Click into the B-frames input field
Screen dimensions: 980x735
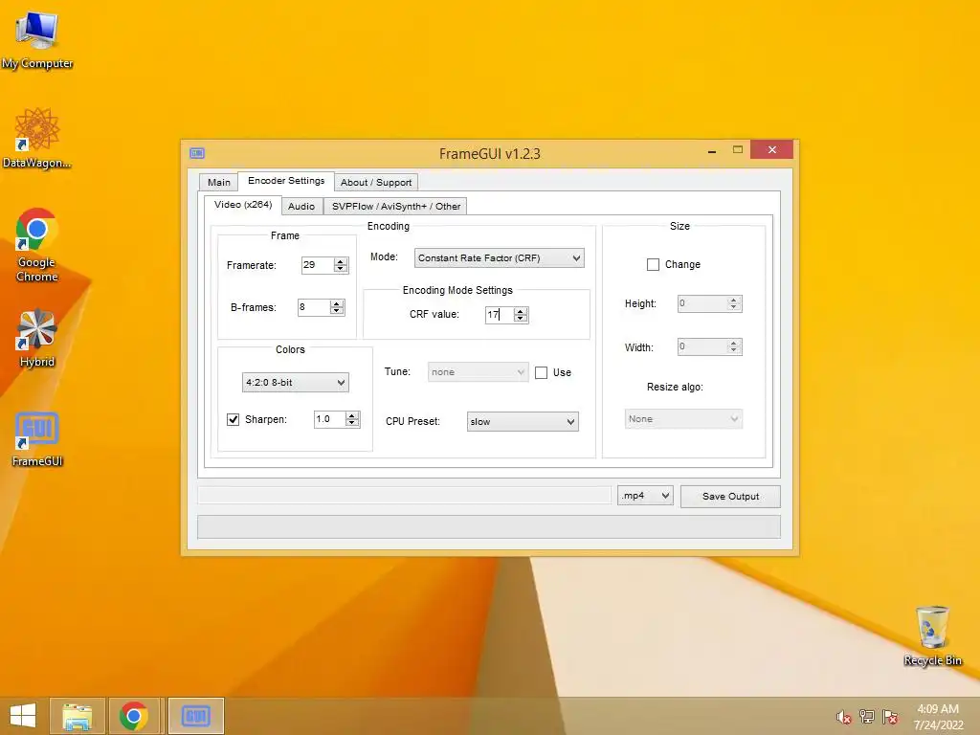314,307
